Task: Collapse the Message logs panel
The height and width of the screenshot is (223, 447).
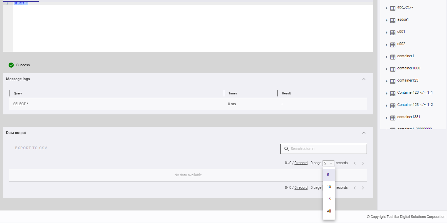Action: coord(364,79)
